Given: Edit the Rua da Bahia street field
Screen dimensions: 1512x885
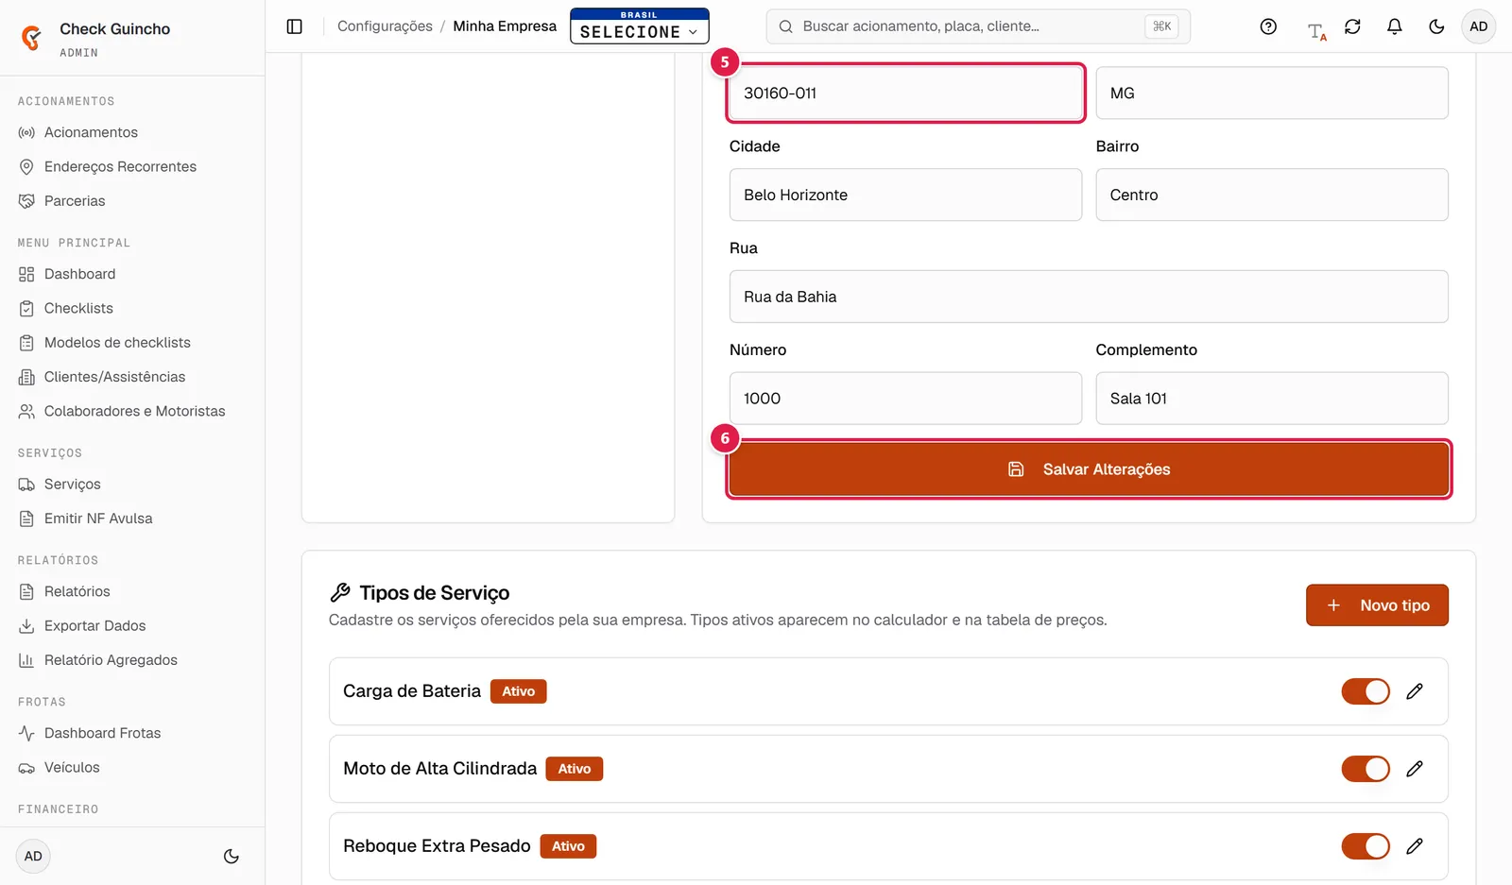Looking at the screenshot, I should (1089, 297).
